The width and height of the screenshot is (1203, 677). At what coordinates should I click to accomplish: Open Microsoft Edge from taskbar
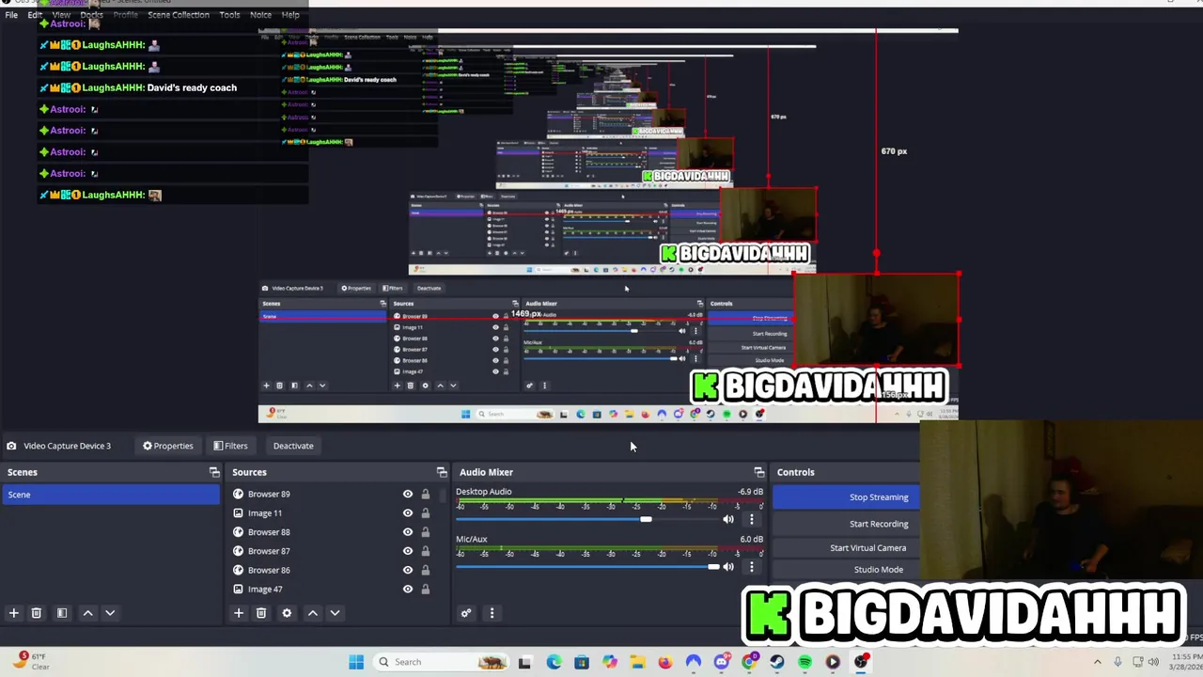point(554,662)
